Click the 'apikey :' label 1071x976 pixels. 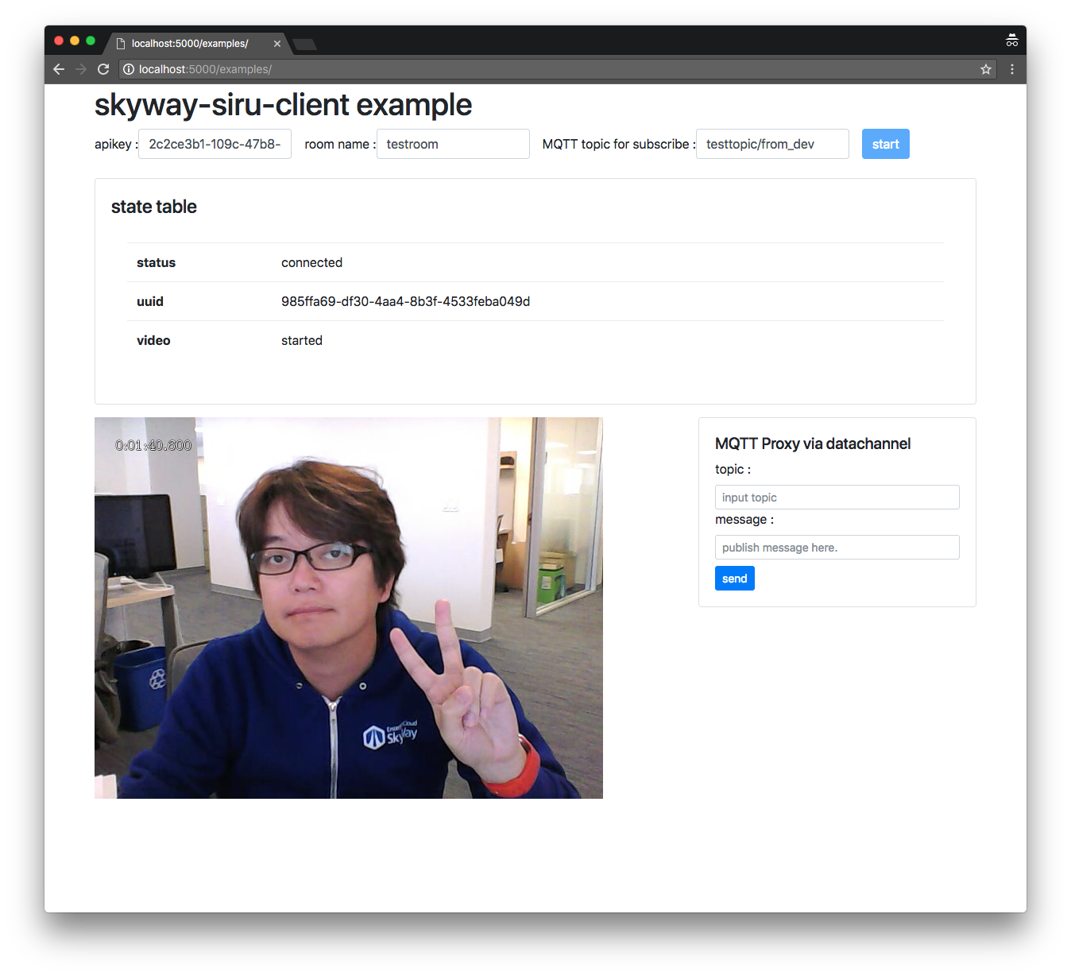click(116, 144)
